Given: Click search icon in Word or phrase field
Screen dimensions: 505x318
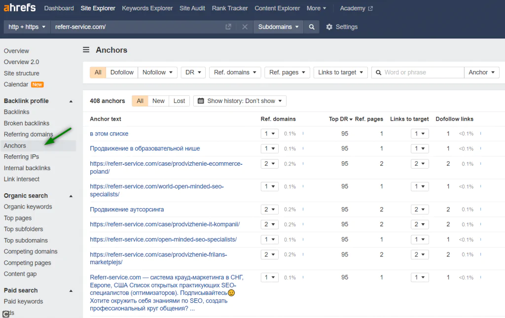Looking at the screenshot, I should [x=379, y=72].
